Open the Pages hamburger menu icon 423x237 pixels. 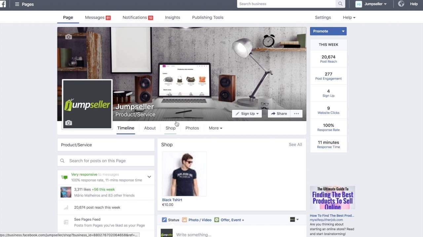17,4
